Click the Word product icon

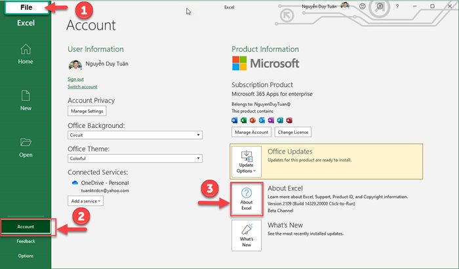235,121
